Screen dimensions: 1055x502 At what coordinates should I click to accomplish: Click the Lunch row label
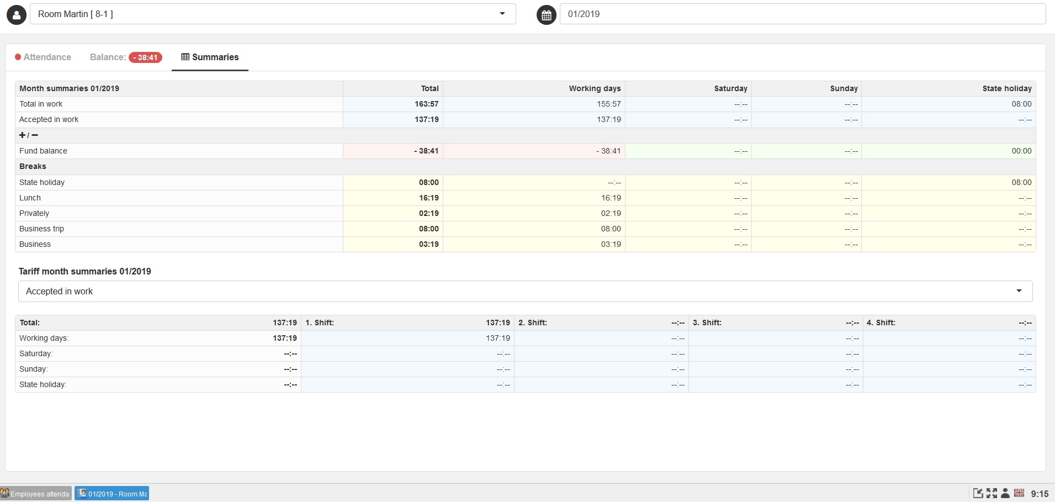30,198
